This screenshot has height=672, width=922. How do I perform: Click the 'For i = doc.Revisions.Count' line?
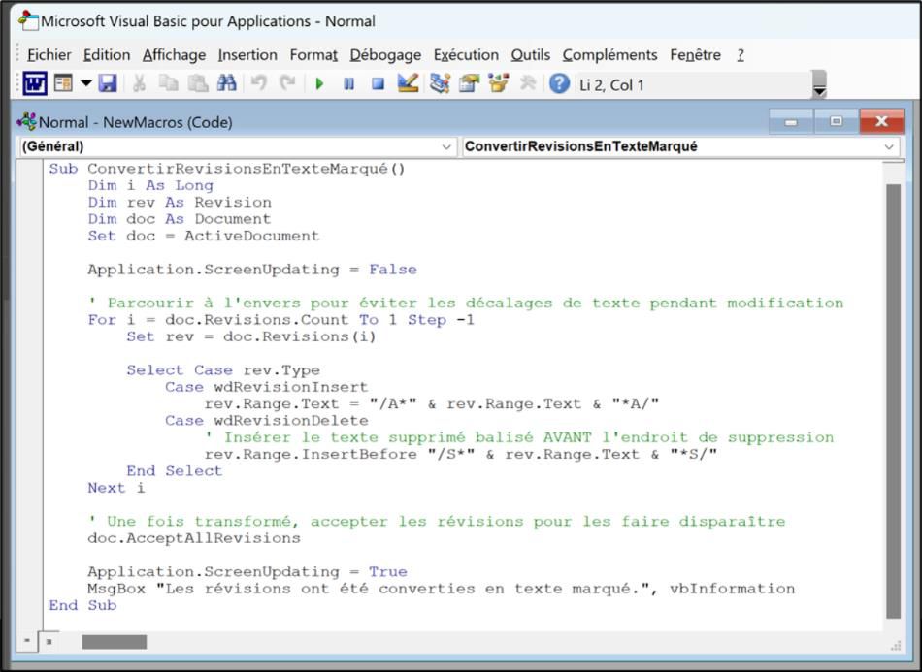tap(281, 320)
